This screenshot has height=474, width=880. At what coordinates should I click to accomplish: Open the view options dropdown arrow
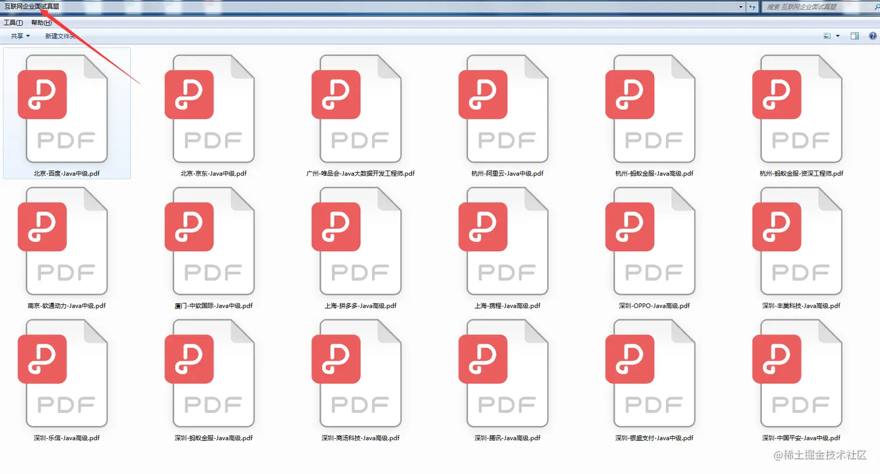point(838,36)
